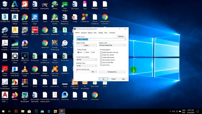Open the Dictionary size dropdown
The image size is (202, 114).
86,66
